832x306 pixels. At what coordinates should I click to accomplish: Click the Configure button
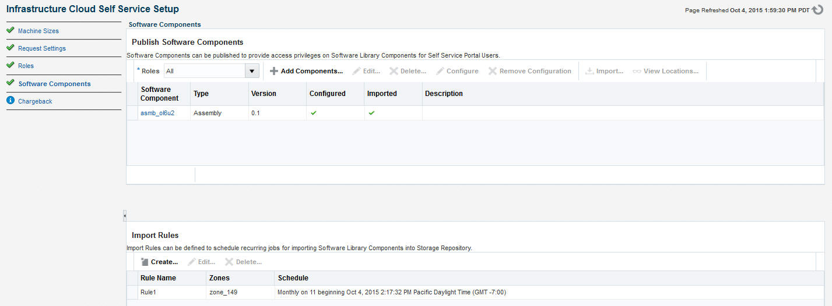pyautogui.click(x=457, y=71)
